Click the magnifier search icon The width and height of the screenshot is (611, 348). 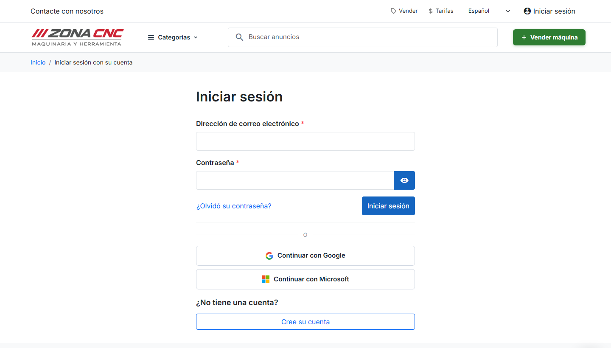(x=239, y=37)
